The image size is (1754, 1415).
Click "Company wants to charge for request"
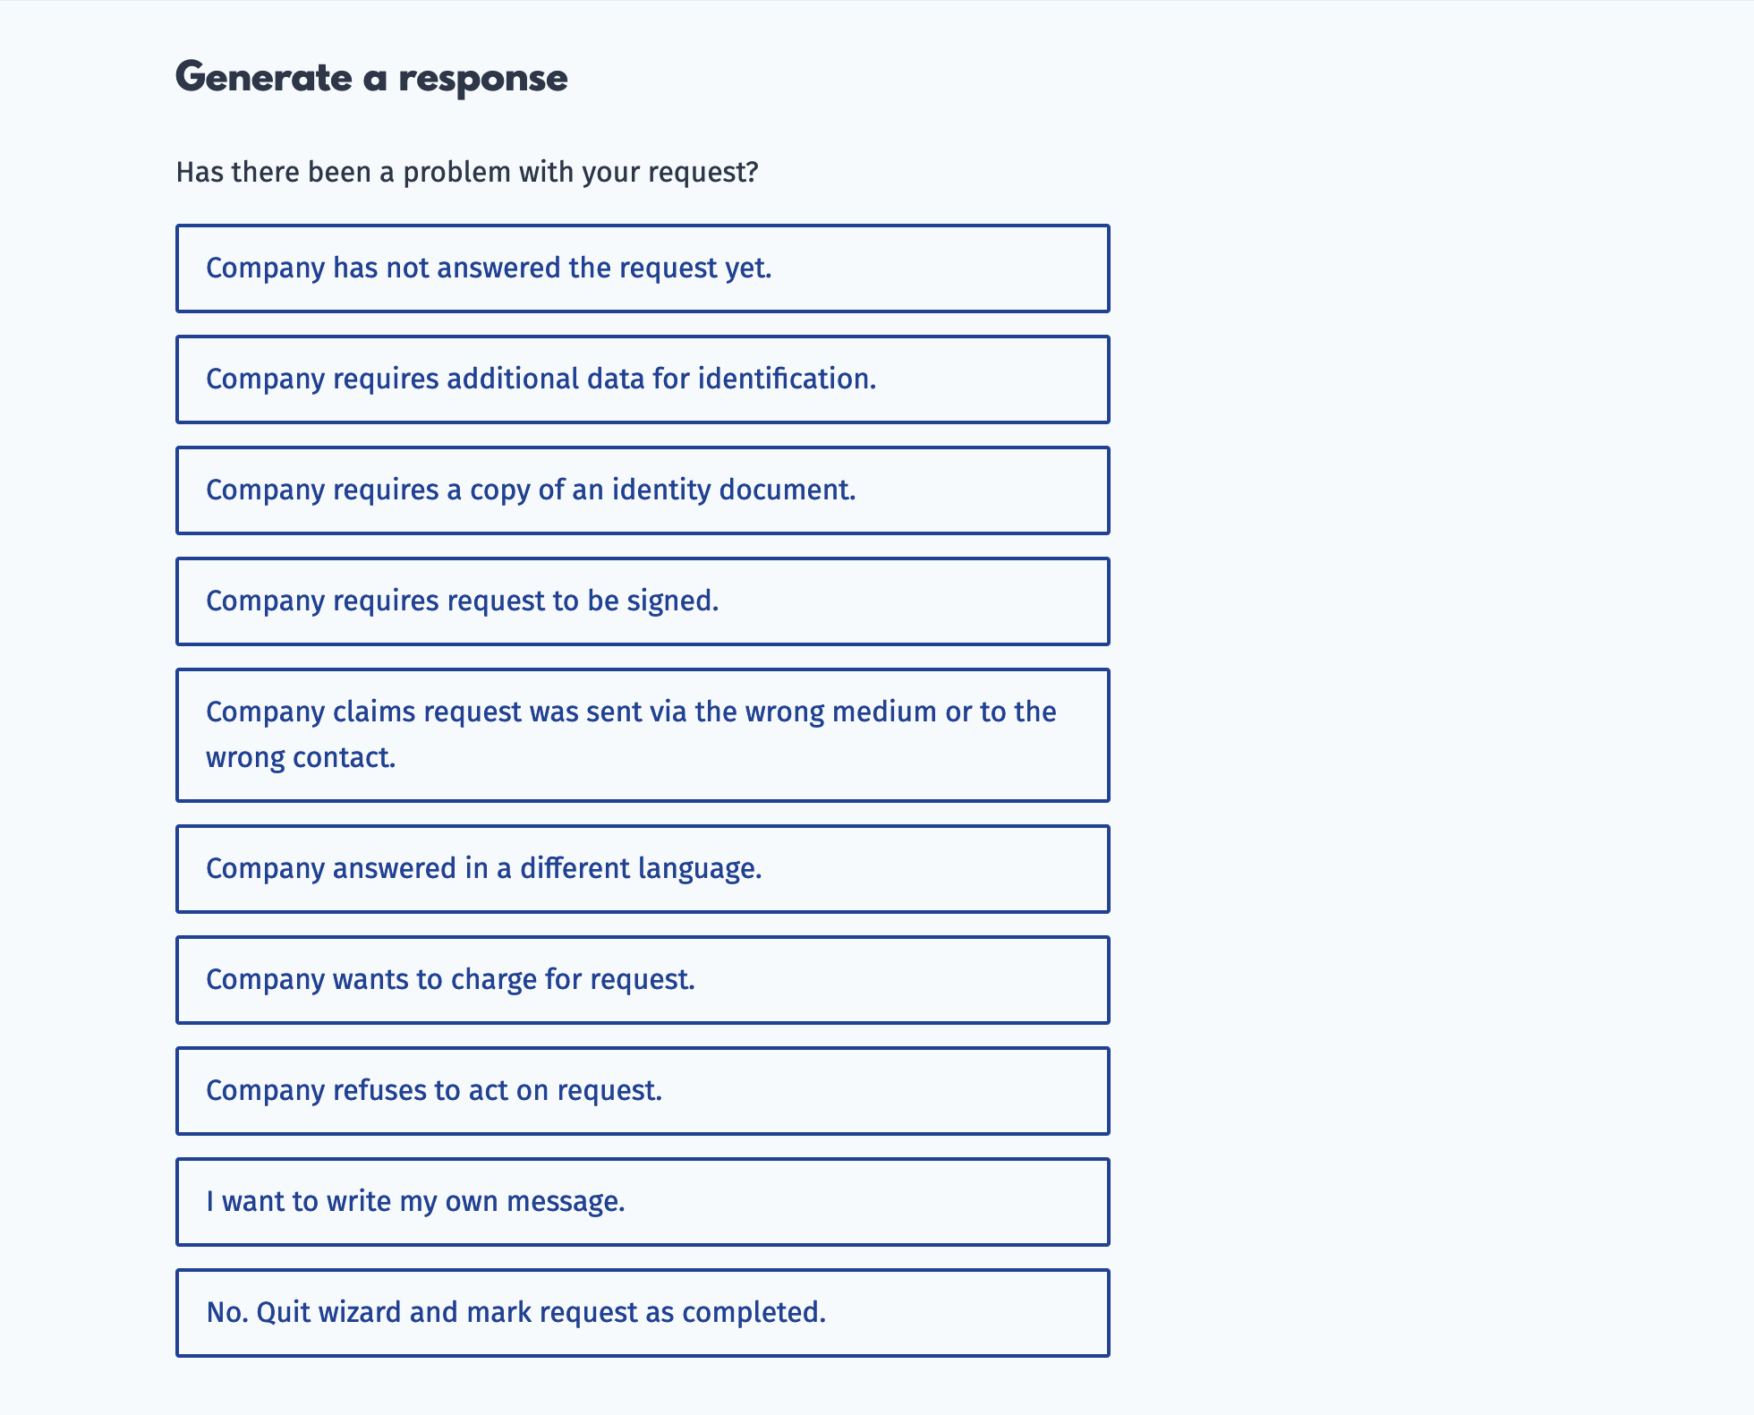(x=643, y=979)
